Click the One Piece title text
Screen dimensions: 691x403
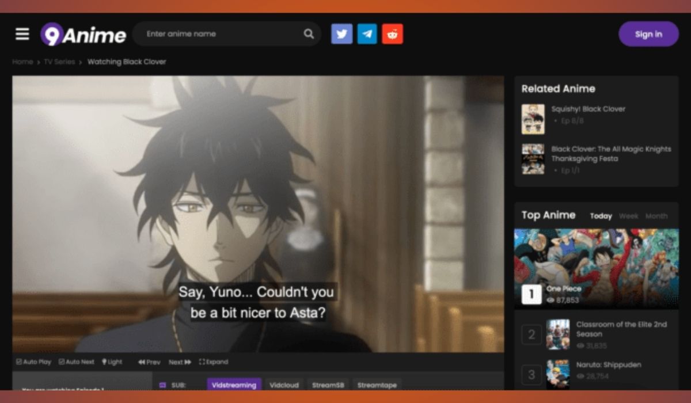[x=564, y=288]
